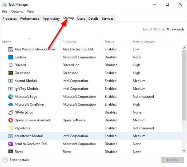Click Medium impact in Opera row
Screen dimensions: 187x167
pyautogui.click(x=139, y=120)
